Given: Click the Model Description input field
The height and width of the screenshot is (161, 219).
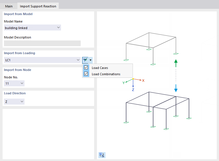Looking at the screenshot, I should click(42, 43).
